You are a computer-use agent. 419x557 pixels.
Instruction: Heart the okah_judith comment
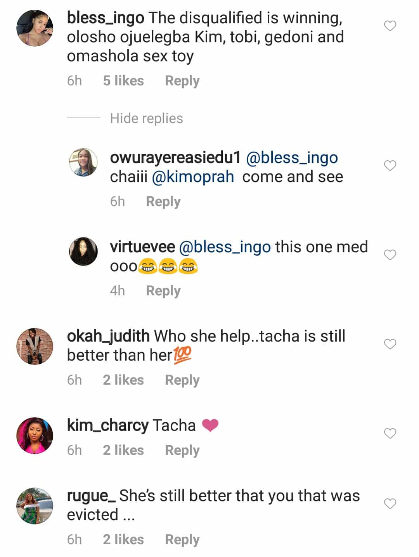(390, 344)
